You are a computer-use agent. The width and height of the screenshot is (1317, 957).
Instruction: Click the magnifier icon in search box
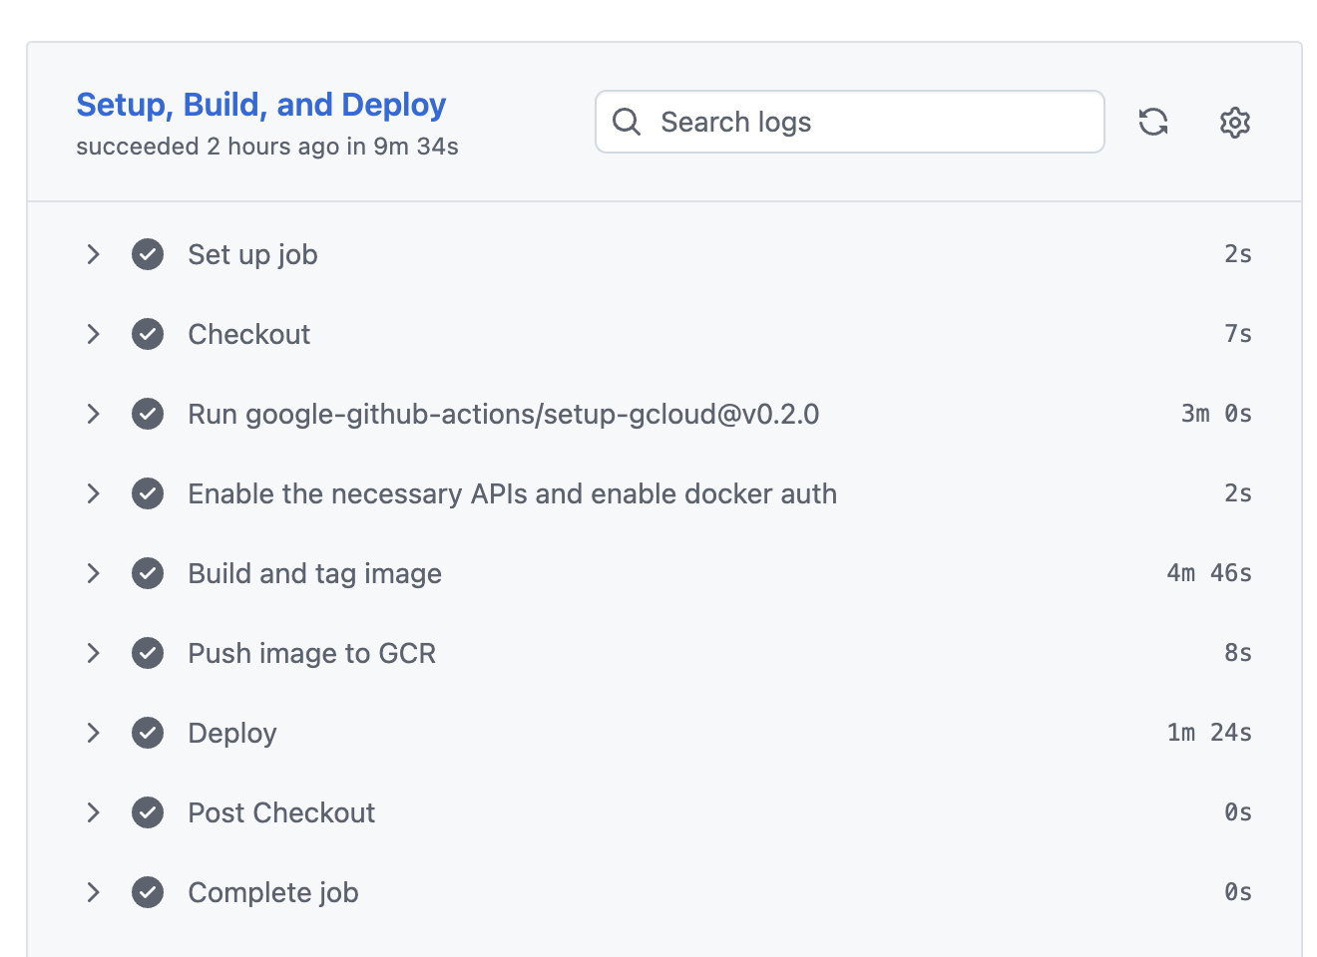click(627, 122)
